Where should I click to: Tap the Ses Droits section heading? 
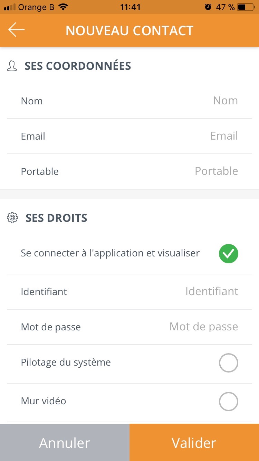pos(56,218)
